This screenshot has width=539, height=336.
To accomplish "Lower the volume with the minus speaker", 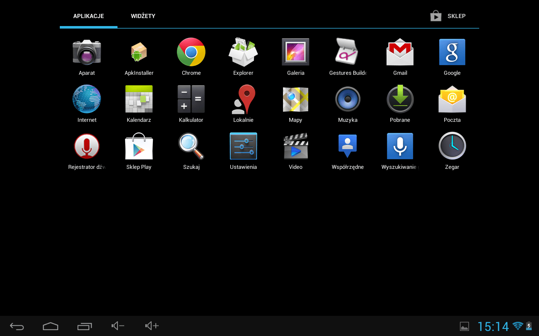I will pyautogui.click(x=118, y=325).
